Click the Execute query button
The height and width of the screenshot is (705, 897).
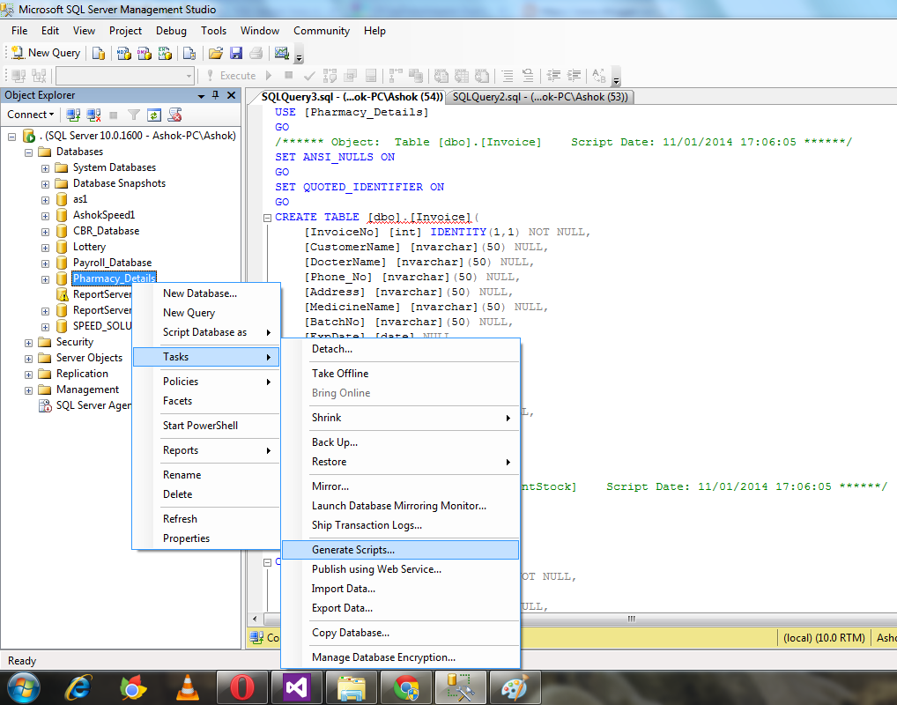click(231, 76)
